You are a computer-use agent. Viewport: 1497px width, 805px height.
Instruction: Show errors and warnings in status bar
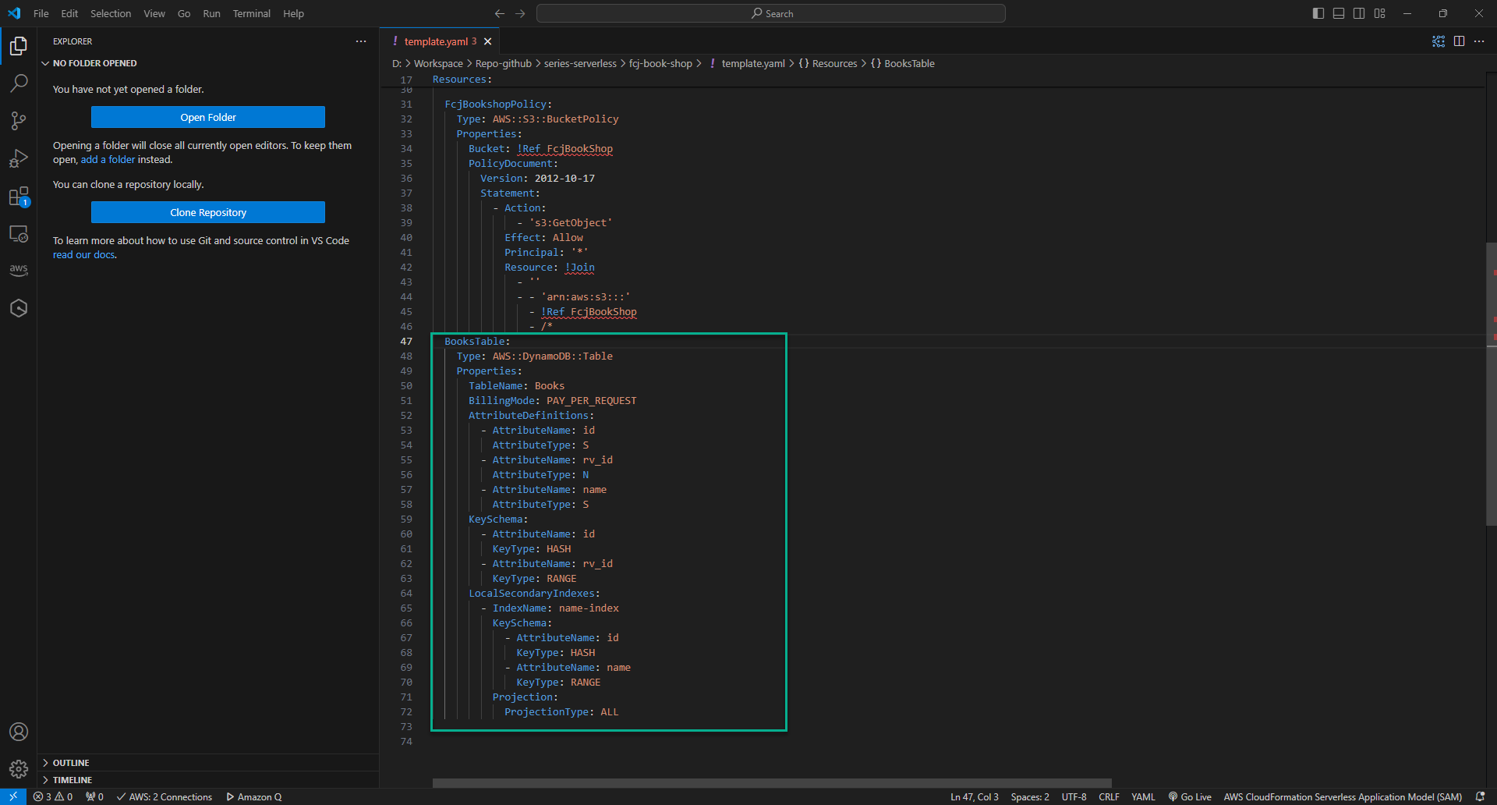coord(53,796)
